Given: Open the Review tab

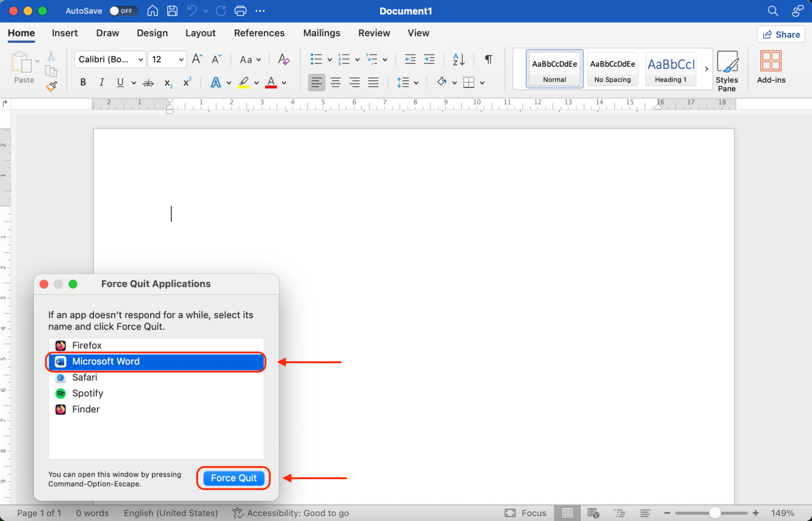Looking at the screenshot, I should click(373, 33).
